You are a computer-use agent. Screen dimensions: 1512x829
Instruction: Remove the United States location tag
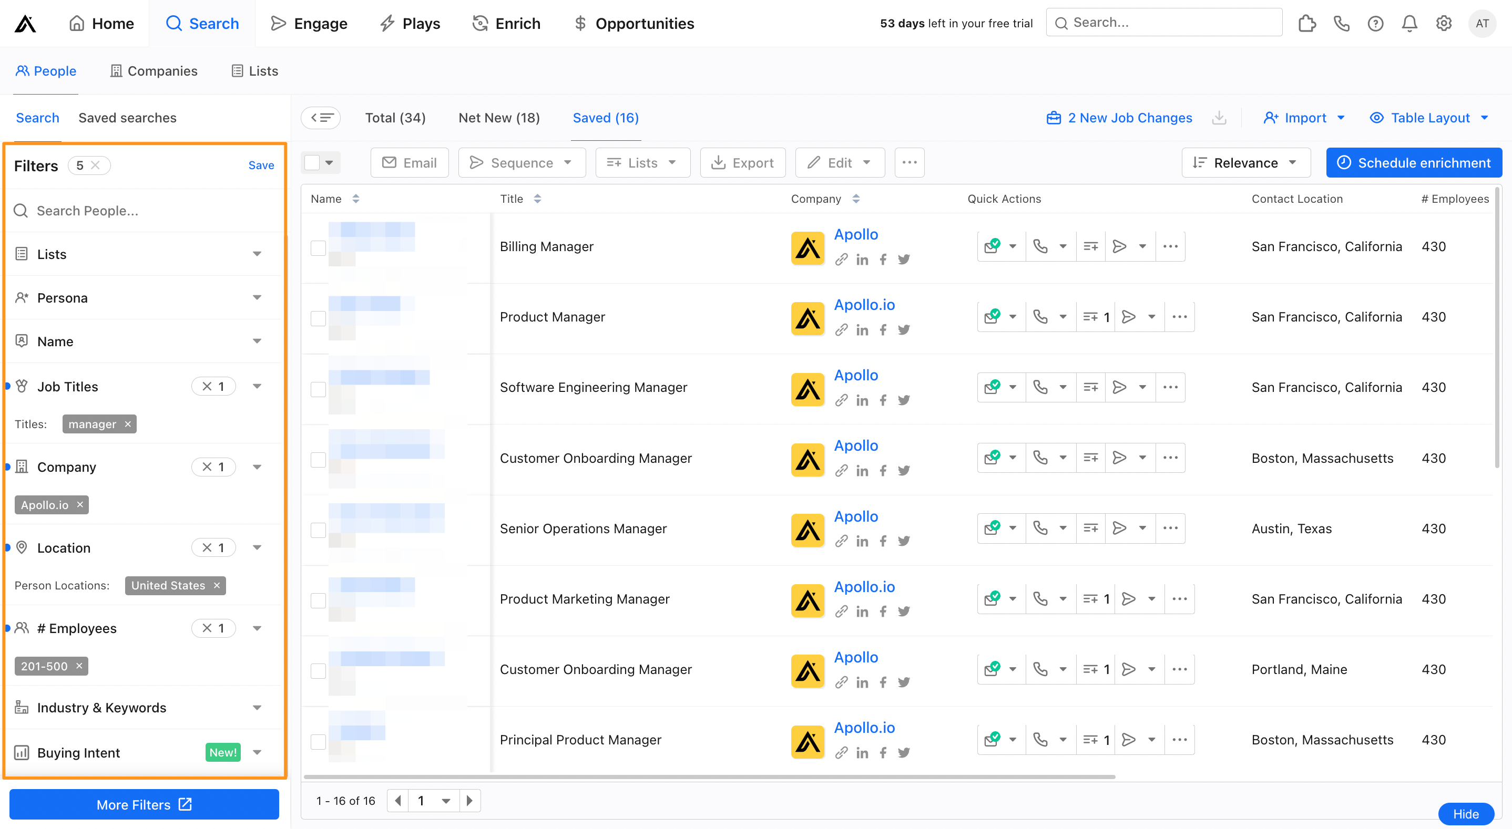(x=217, y=586)
